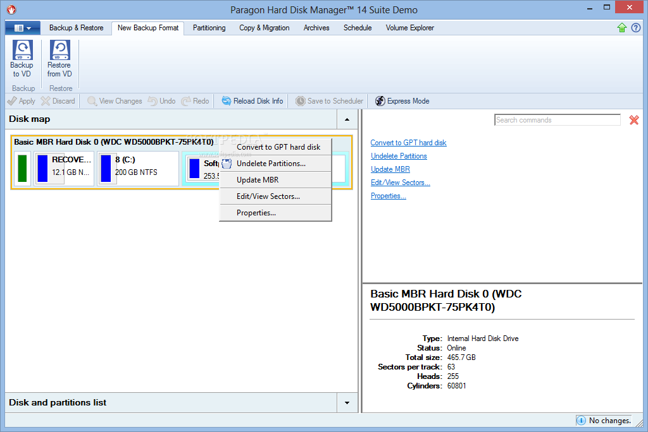Focus the Search commands input field

pyautogui.click(x=557, y=120)
